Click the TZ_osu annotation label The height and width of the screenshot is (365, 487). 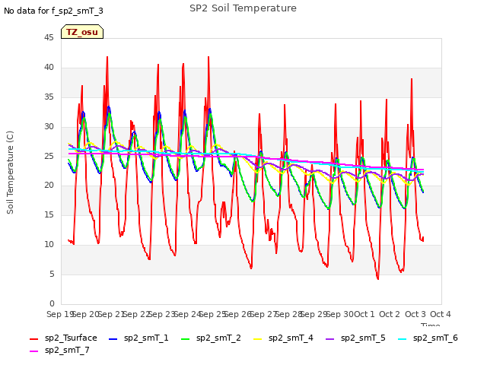[x=82, y=32]
